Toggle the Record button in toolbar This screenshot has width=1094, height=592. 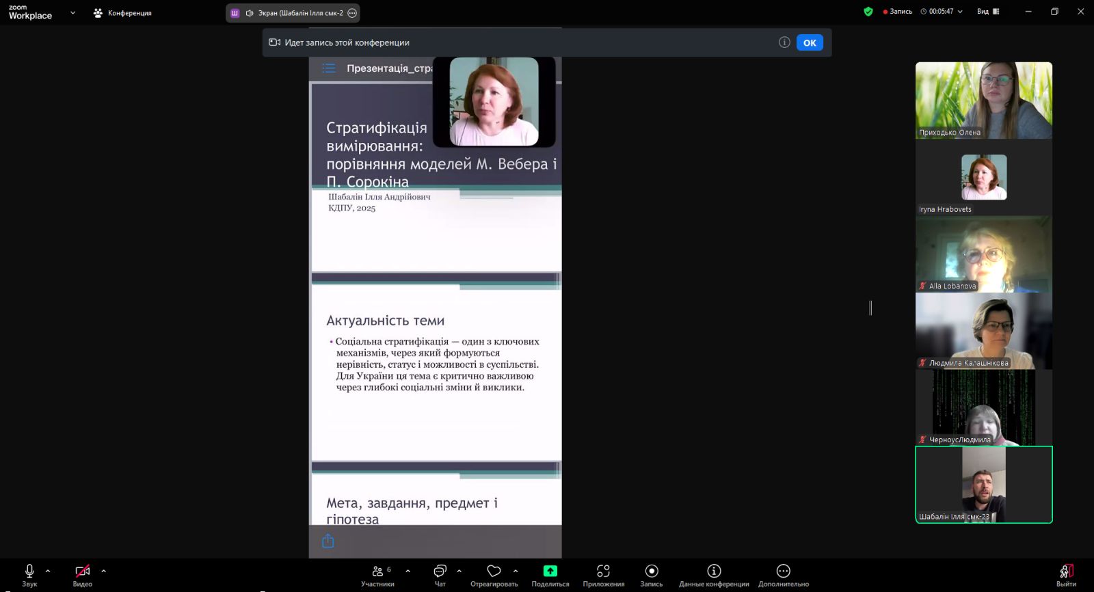coord(651,571)
